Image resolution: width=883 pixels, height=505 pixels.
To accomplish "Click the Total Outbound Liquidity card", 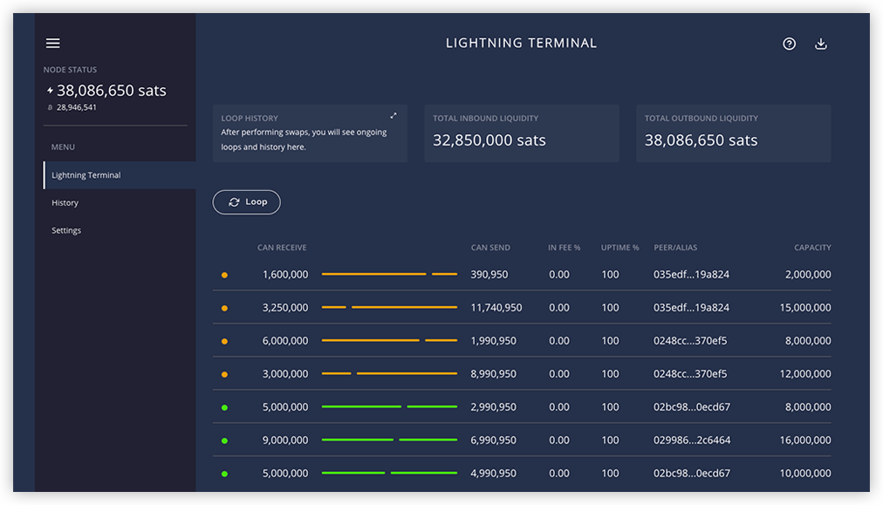I will [733, 133].
